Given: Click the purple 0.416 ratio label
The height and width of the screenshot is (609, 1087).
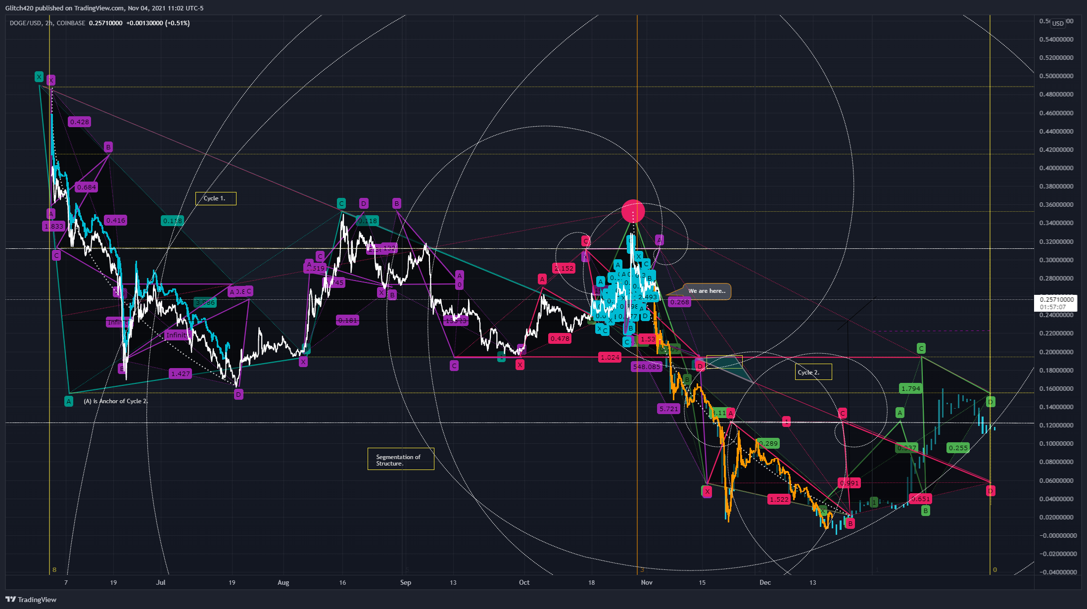Looking at the screenshot, I should pos(115,220).
